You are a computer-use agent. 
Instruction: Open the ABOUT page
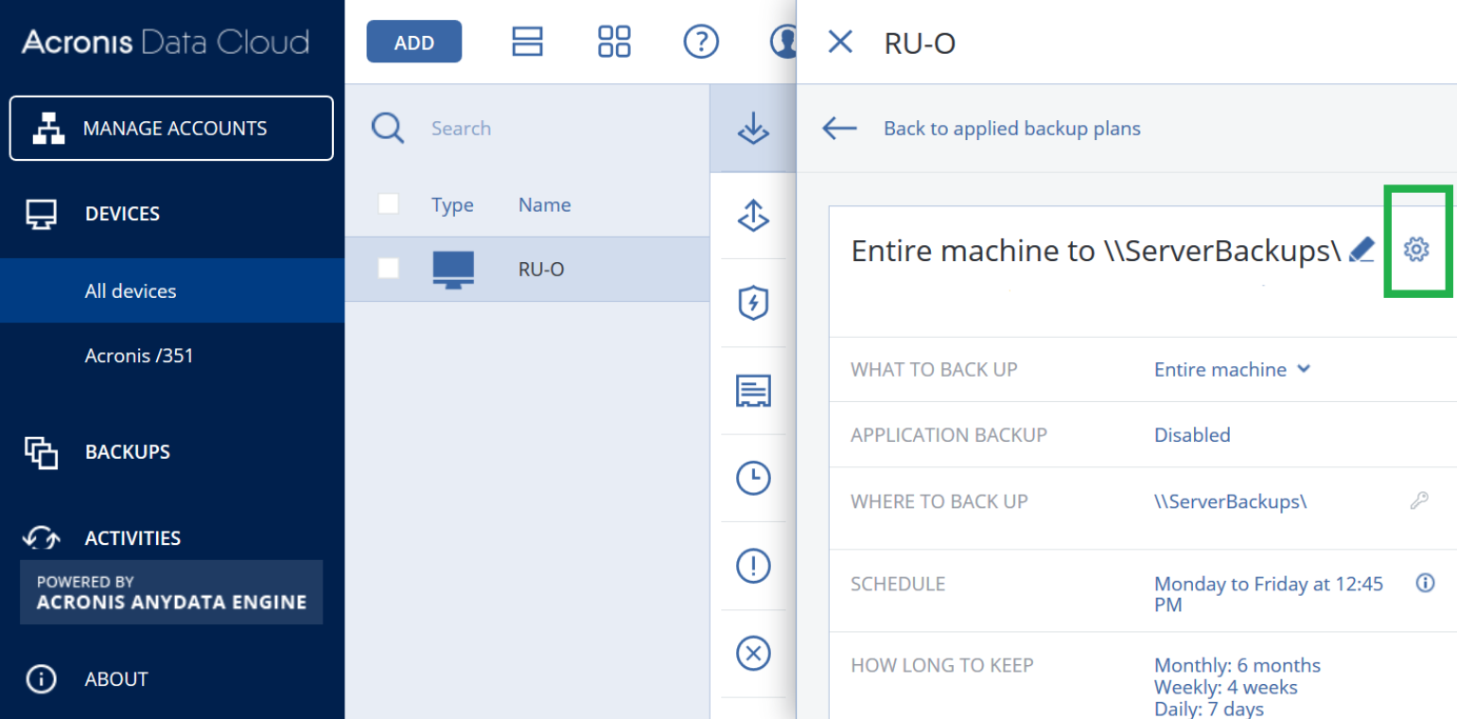point(116,678)
